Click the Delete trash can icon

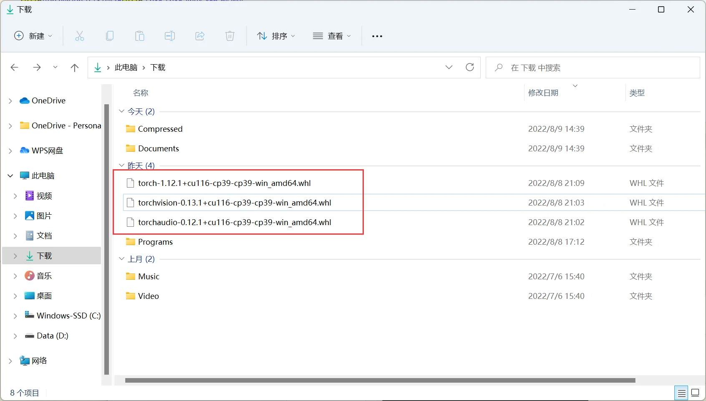pyautogui.click(x=230, y=36)
